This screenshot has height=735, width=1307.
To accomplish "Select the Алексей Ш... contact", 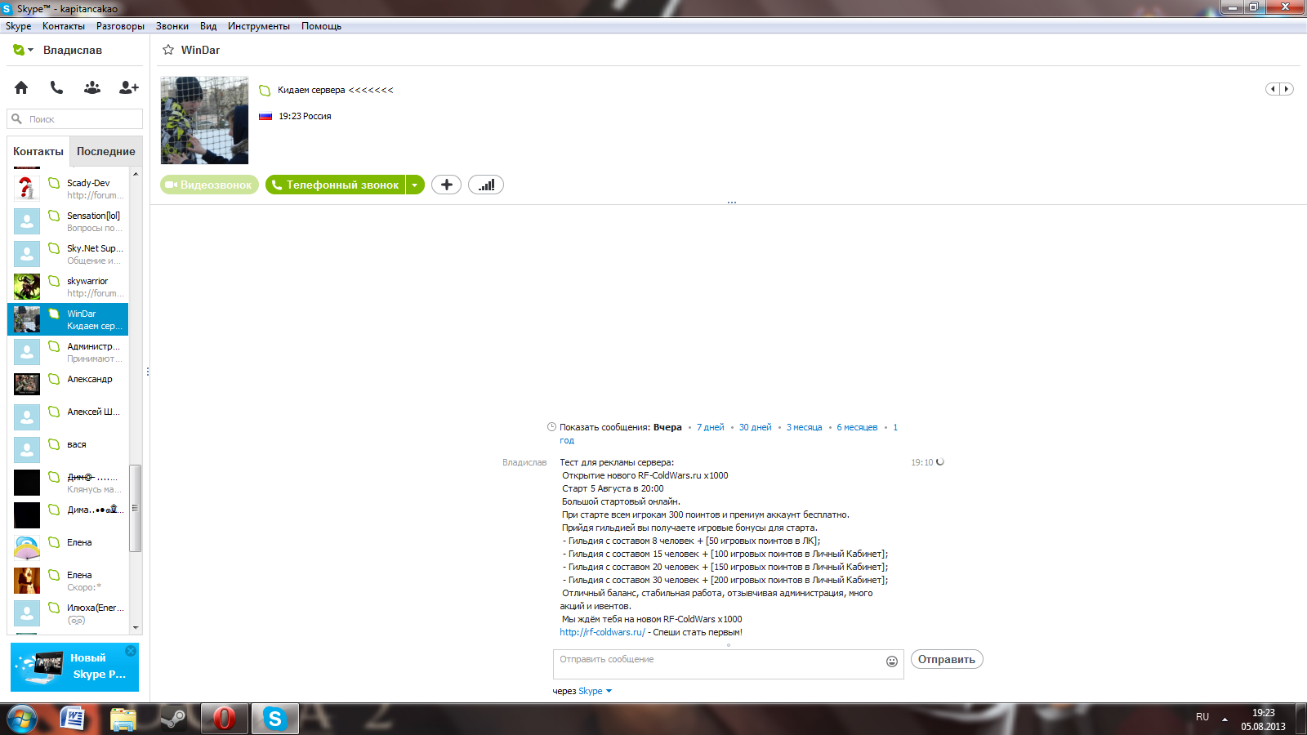I will pos(69,417).
